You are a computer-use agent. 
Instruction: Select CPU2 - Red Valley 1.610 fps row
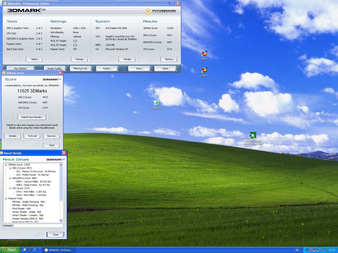tap(31, 195)
